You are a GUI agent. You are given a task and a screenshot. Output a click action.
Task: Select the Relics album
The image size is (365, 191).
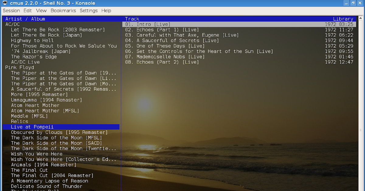19,121
